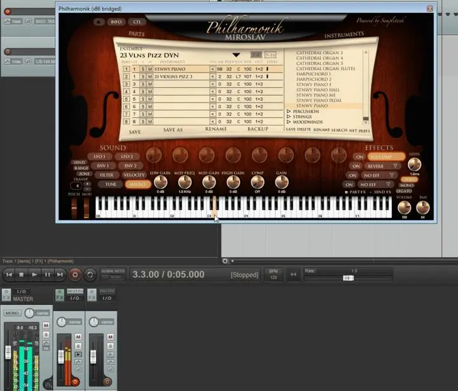Open track 1 green FX button

pyautogui.click(x=60, y=295)
